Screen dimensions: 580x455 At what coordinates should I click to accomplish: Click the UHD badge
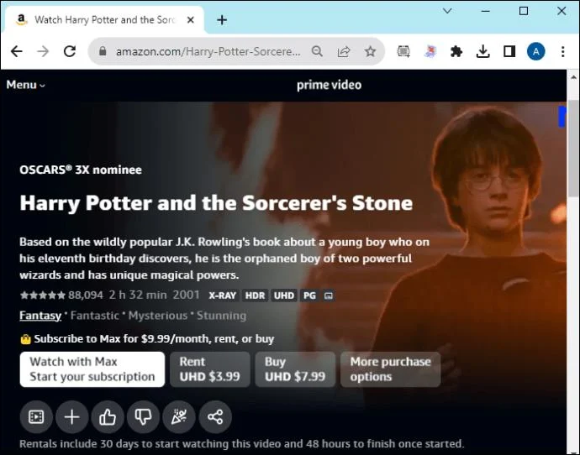[x=284, y=295]
